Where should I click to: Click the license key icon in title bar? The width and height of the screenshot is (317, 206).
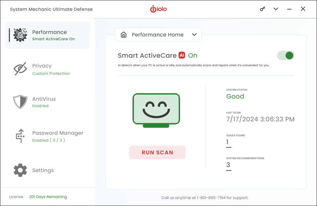[262, 9]
